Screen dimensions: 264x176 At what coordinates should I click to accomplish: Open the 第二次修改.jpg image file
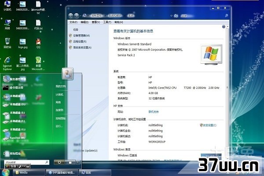pyautogui.click(x=23, y=64)
